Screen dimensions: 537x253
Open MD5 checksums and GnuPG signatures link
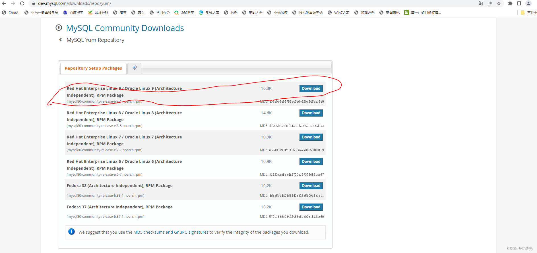171,232
